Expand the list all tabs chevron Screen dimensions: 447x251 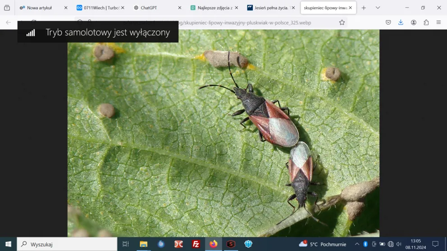click(x=378, y=8)
